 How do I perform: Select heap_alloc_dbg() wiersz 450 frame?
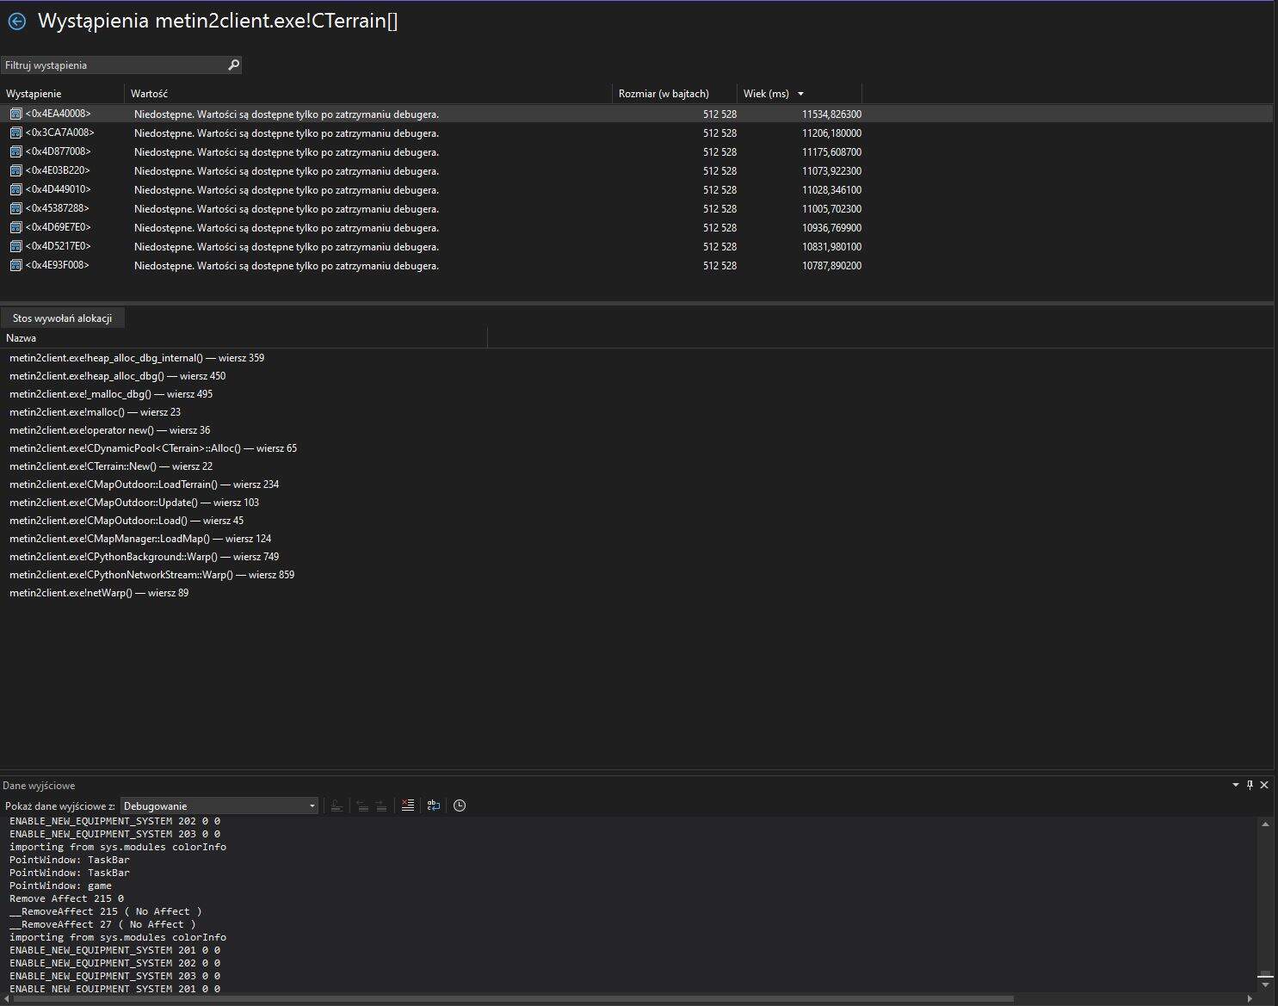(x=117, y=376)
